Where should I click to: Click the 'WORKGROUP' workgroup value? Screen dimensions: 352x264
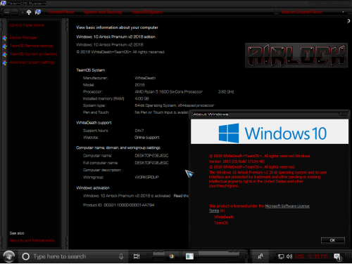146,177
